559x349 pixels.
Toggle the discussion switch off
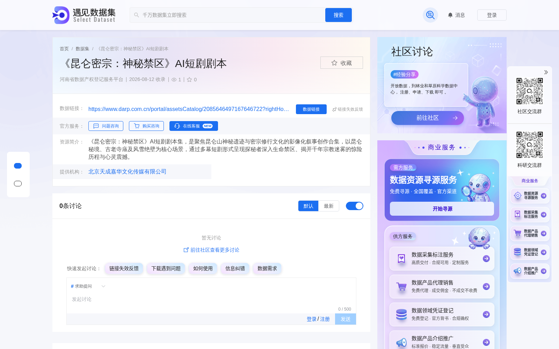(354, 206)
